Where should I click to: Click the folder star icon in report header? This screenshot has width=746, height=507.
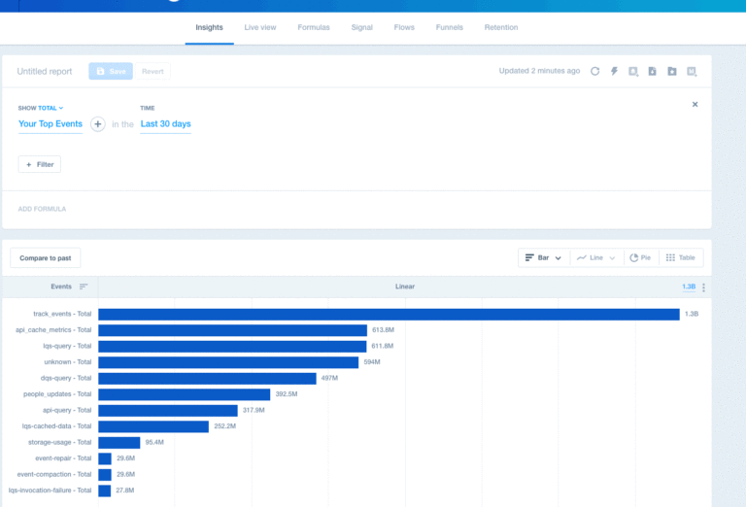tap(672, 71)
